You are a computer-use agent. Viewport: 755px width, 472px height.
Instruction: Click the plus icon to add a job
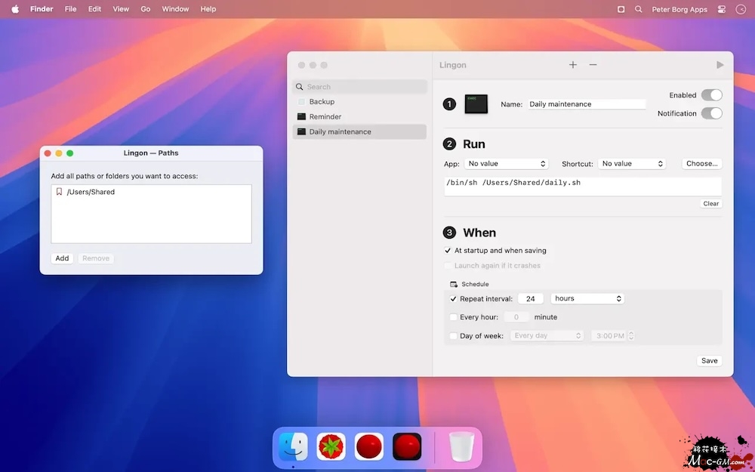click(573, 65)
